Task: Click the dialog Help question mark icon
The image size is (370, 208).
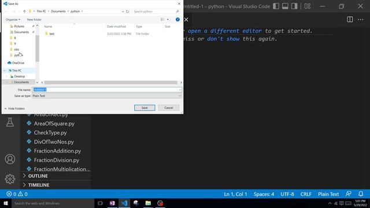Action: 177,20
